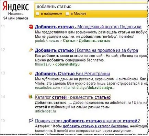Click the inline link 'добавить статью в каталог бесплатно'

pyautogui.click(x=95, y=126)
